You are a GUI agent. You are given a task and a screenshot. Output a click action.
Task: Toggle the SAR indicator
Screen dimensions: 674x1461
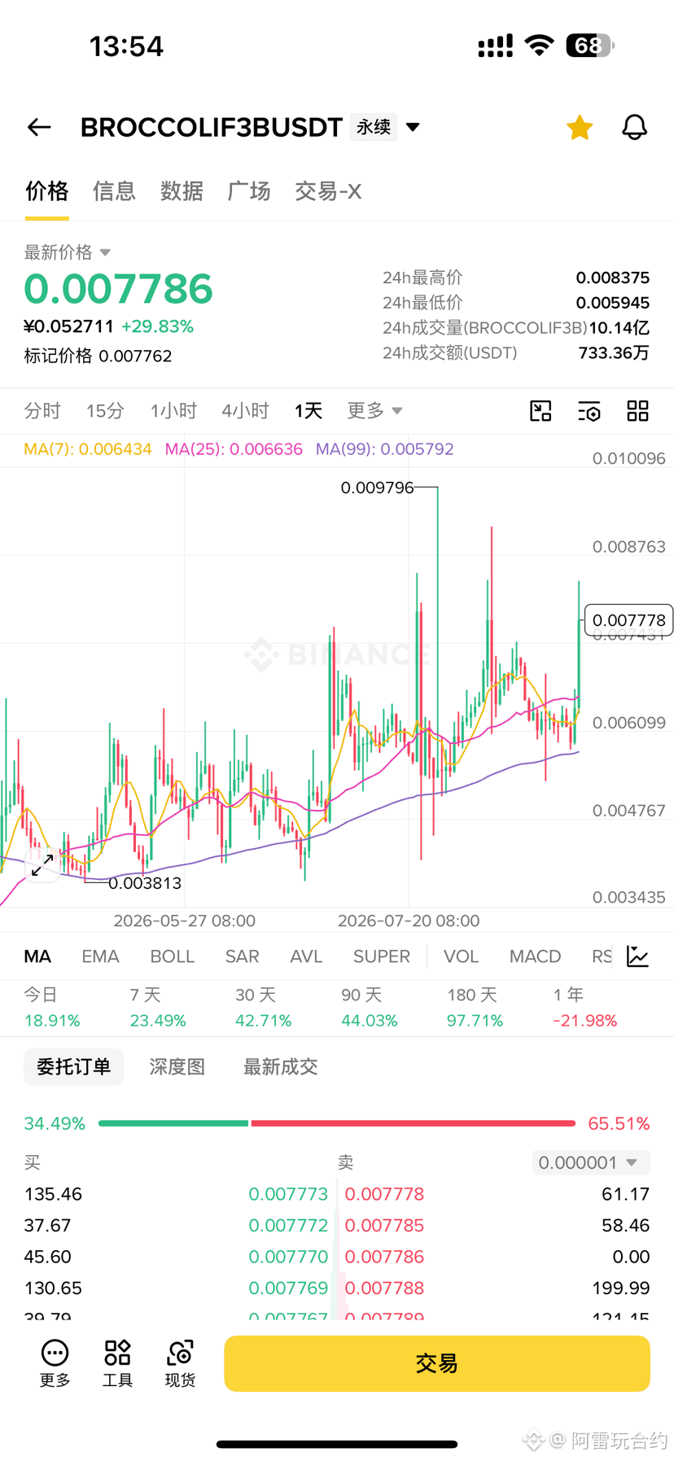coord(243,956)
